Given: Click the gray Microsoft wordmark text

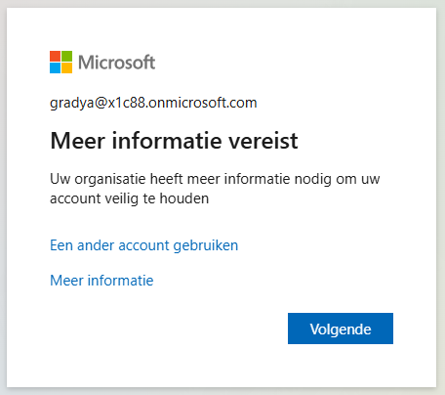Looking at the screenshot, I should click(117, 63).
